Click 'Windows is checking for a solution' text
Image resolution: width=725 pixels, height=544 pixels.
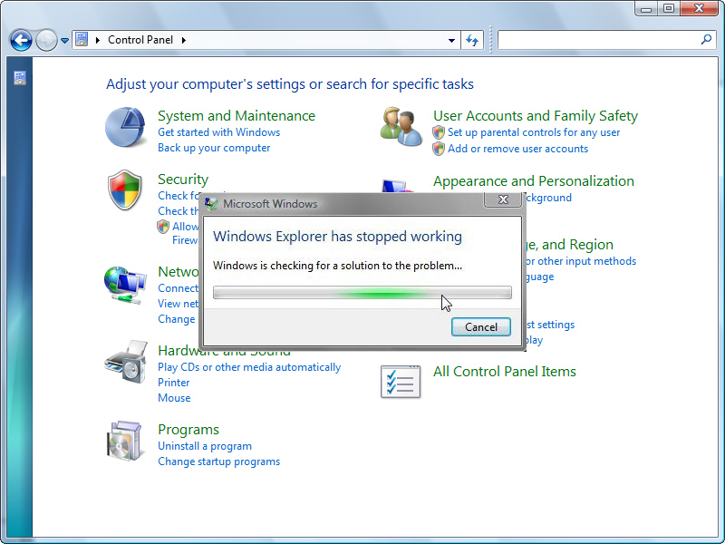pos(337,266)
